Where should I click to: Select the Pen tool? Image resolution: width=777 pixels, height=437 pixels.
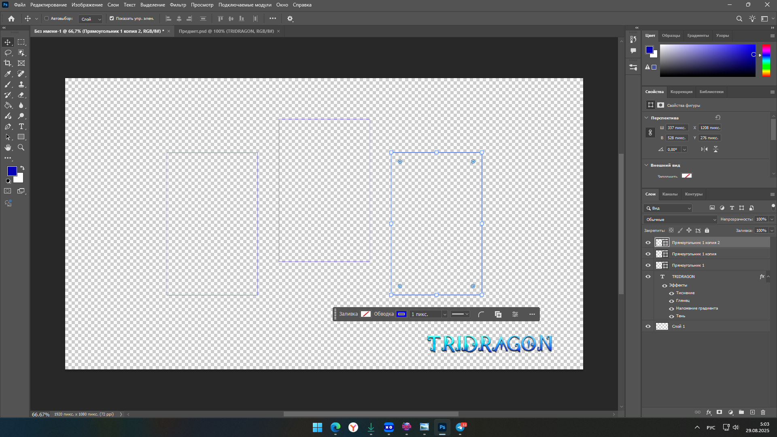(x=8, y=127)
